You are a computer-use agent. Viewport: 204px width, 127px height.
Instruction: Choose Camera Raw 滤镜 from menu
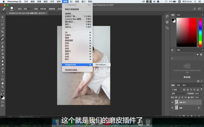click(x=78, y=19)
